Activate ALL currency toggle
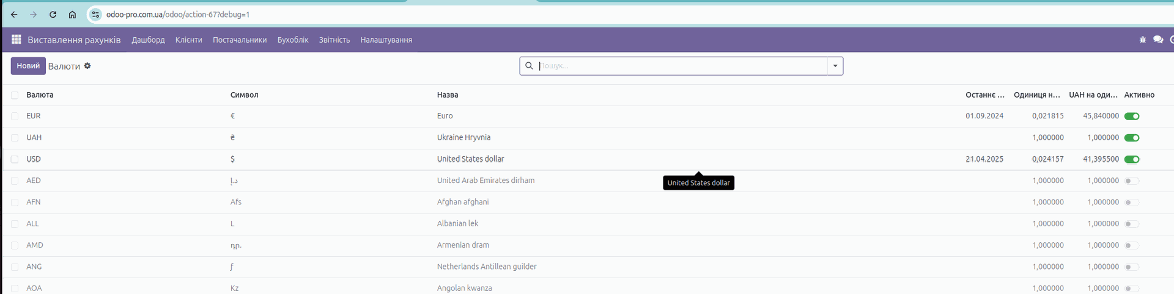 1132,224
